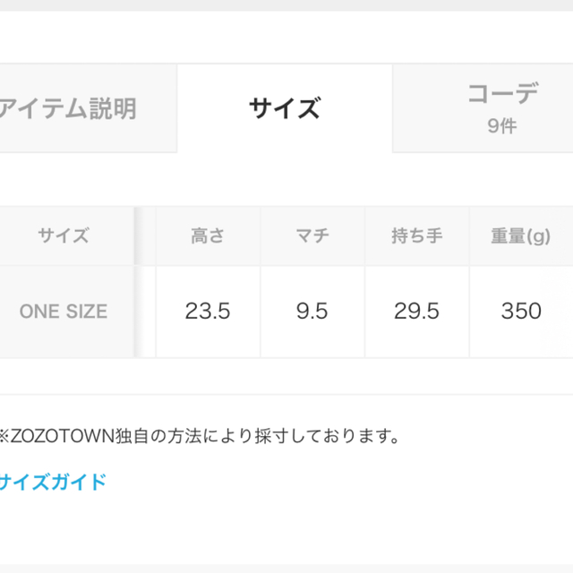Screen dimensions: 573x573
Task: Click the 23.5 height value cell
Action: coord(208,312)
